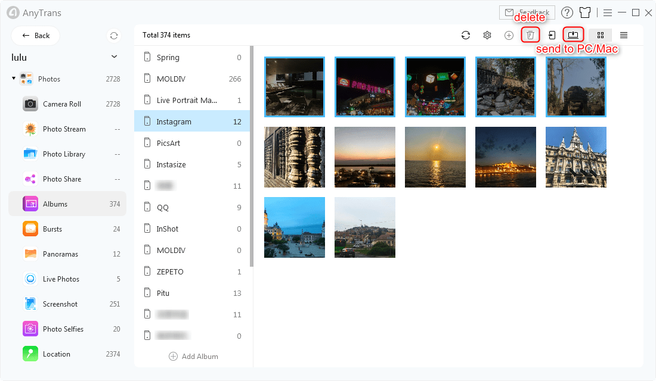The width and height of the screenshot is (656, 381).
Task: Select Photo Library in sidebar
Action: (x=67, y=154)
